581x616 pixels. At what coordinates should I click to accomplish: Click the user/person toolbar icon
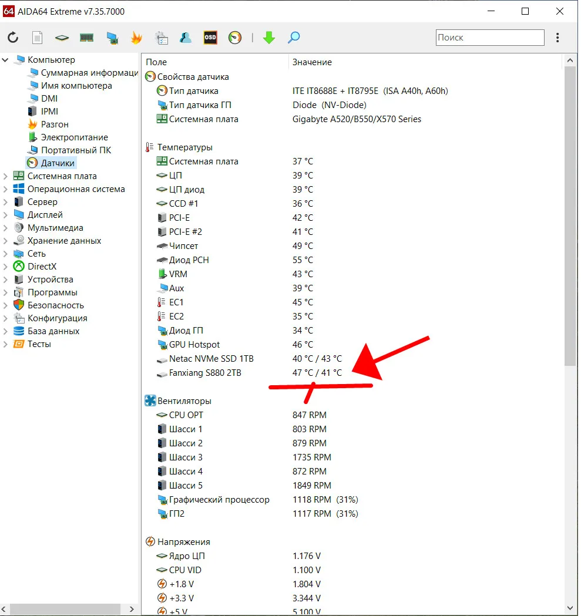[x=186, y=38]
